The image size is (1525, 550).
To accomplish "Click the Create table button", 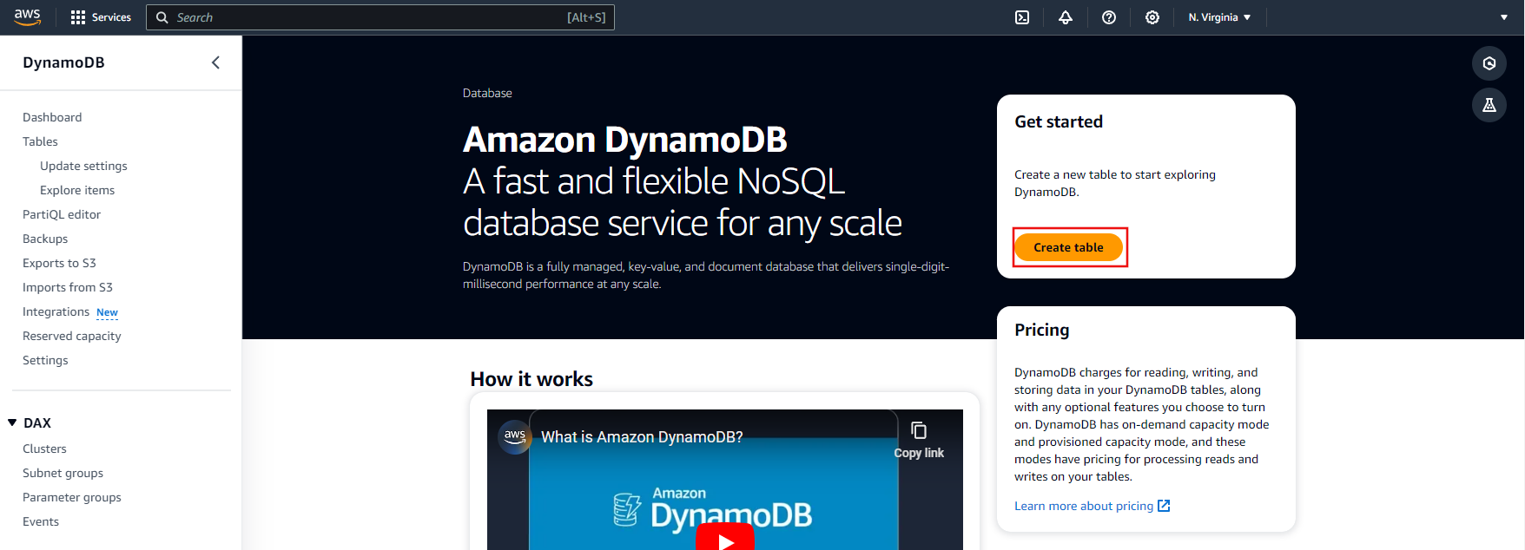I will pyautogui.click(x=1068, y=247).
